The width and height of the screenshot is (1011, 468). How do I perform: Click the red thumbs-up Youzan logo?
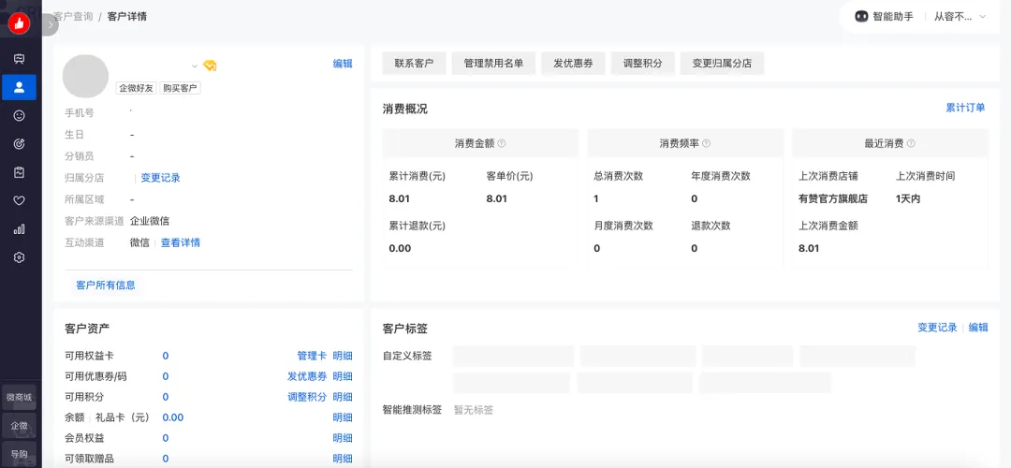coord(19,24)
